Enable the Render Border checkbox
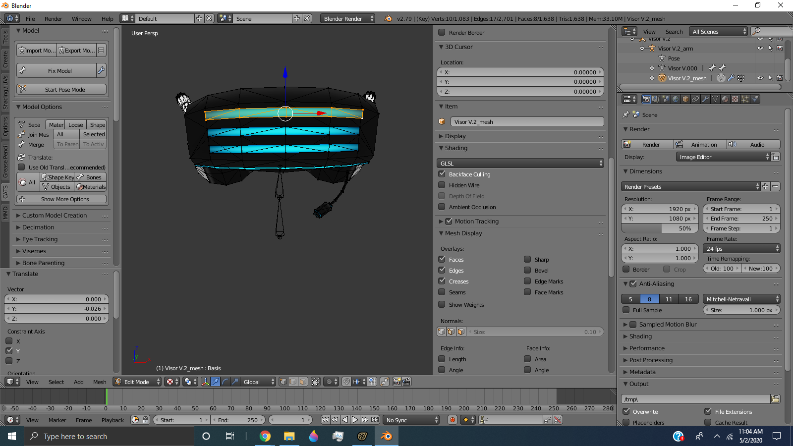Image resolution: width=793 pixels, height=446 pixels. 442,32
